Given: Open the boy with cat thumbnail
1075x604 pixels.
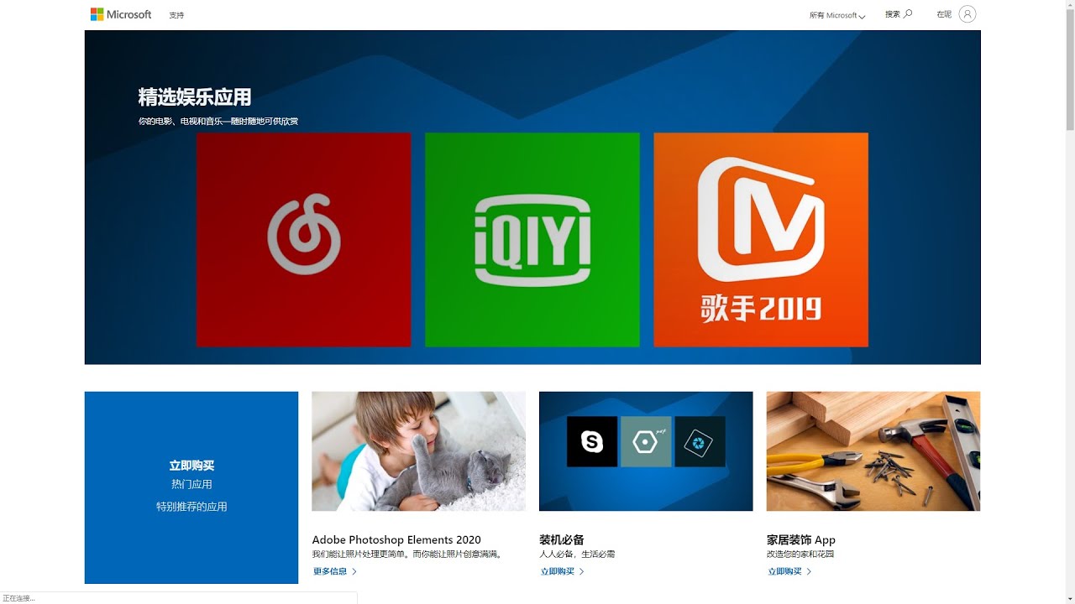Looking at the screenshot, I should click(418, 451).
